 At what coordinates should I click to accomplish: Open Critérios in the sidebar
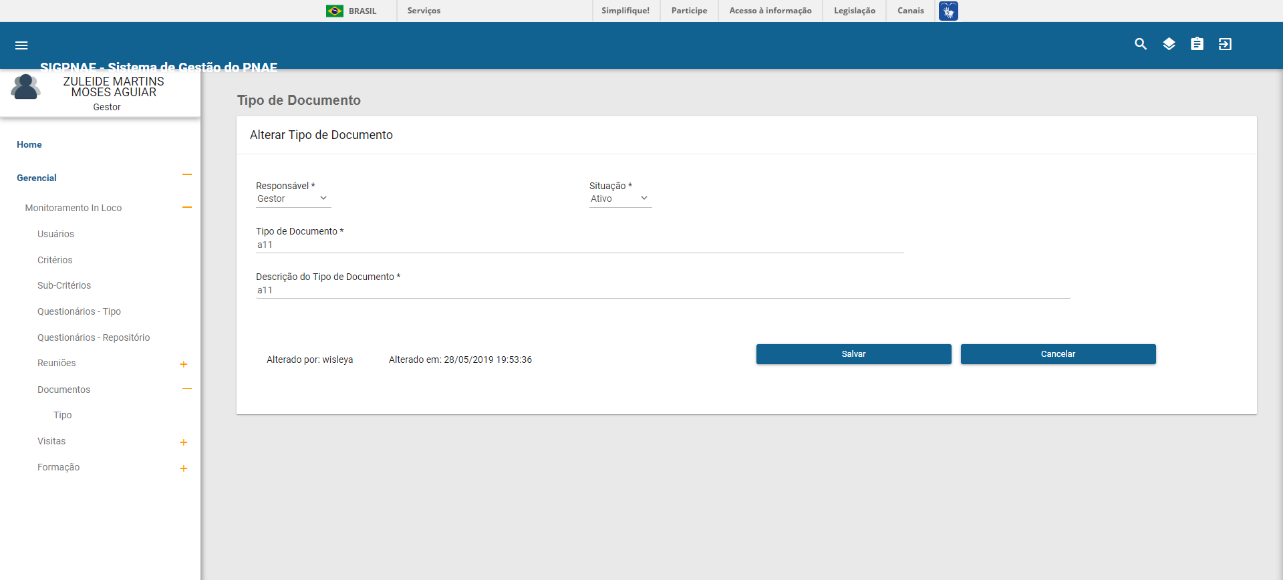coord(55,260)
